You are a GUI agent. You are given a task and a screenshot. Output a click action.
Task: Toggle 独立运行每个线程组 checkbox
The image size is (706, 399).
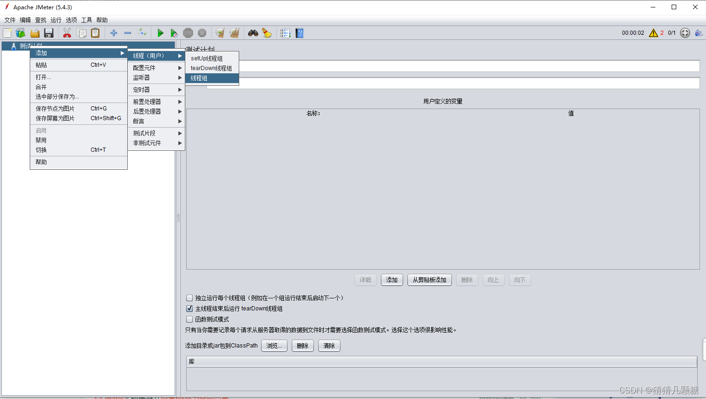click(x=190, y=298)
